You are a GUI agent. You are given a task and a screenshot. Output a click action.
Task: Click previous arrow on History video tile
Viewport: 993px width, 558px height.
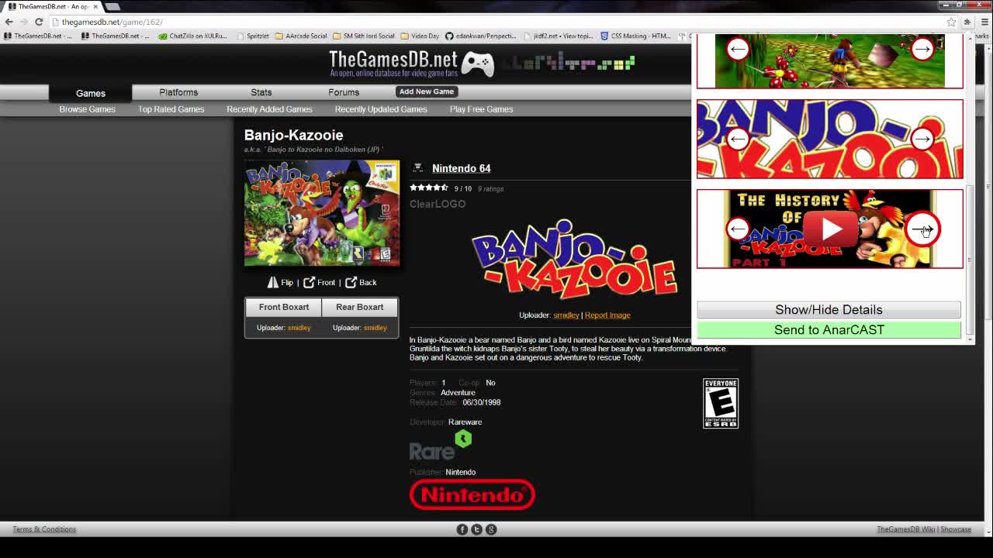738,229
